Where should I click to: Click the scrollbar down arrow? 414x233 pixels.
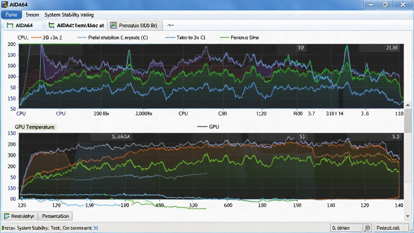(x=408, y=216)
